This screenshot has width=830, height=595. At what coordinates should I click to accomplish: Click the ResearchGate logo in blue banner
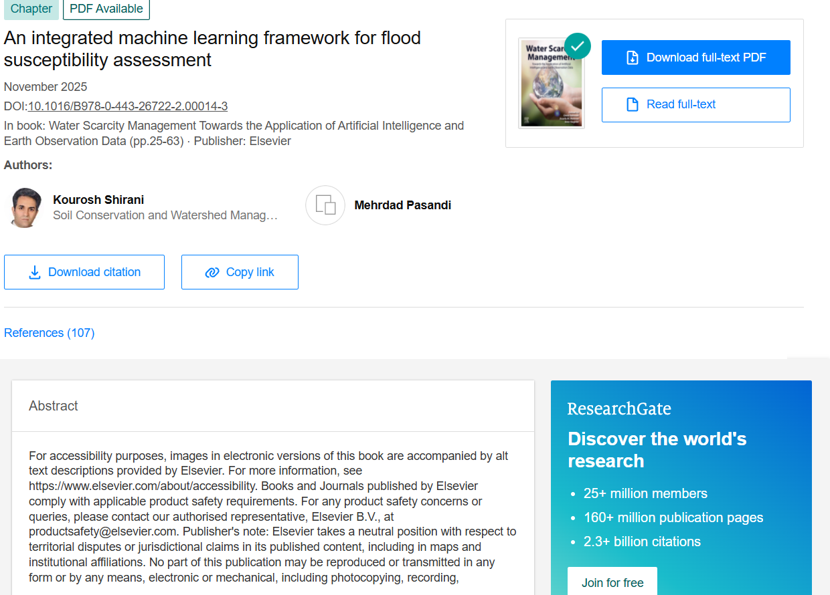[619, 409]
